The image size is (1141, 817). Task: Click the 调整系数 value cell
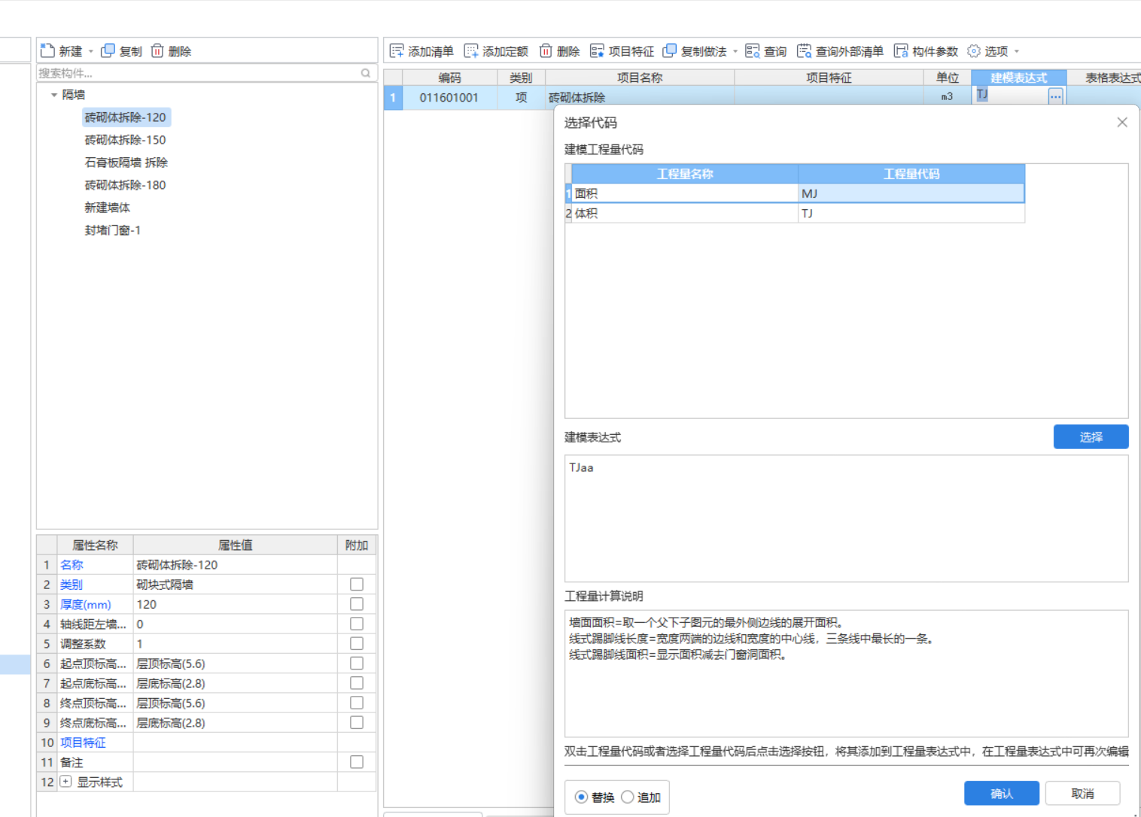click(x=236, y=644)
